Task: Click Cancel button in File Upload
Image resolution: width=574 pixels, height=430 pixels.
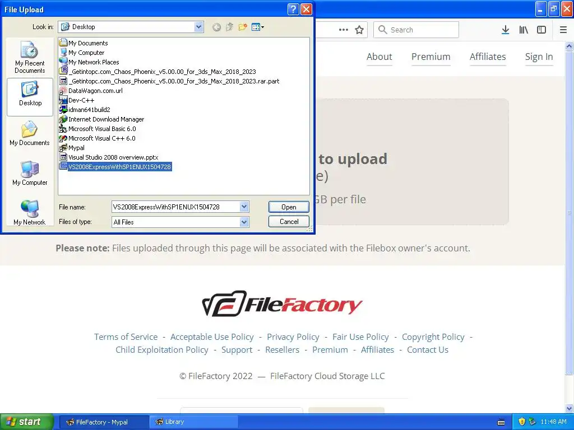Action: tap(289, 222)
